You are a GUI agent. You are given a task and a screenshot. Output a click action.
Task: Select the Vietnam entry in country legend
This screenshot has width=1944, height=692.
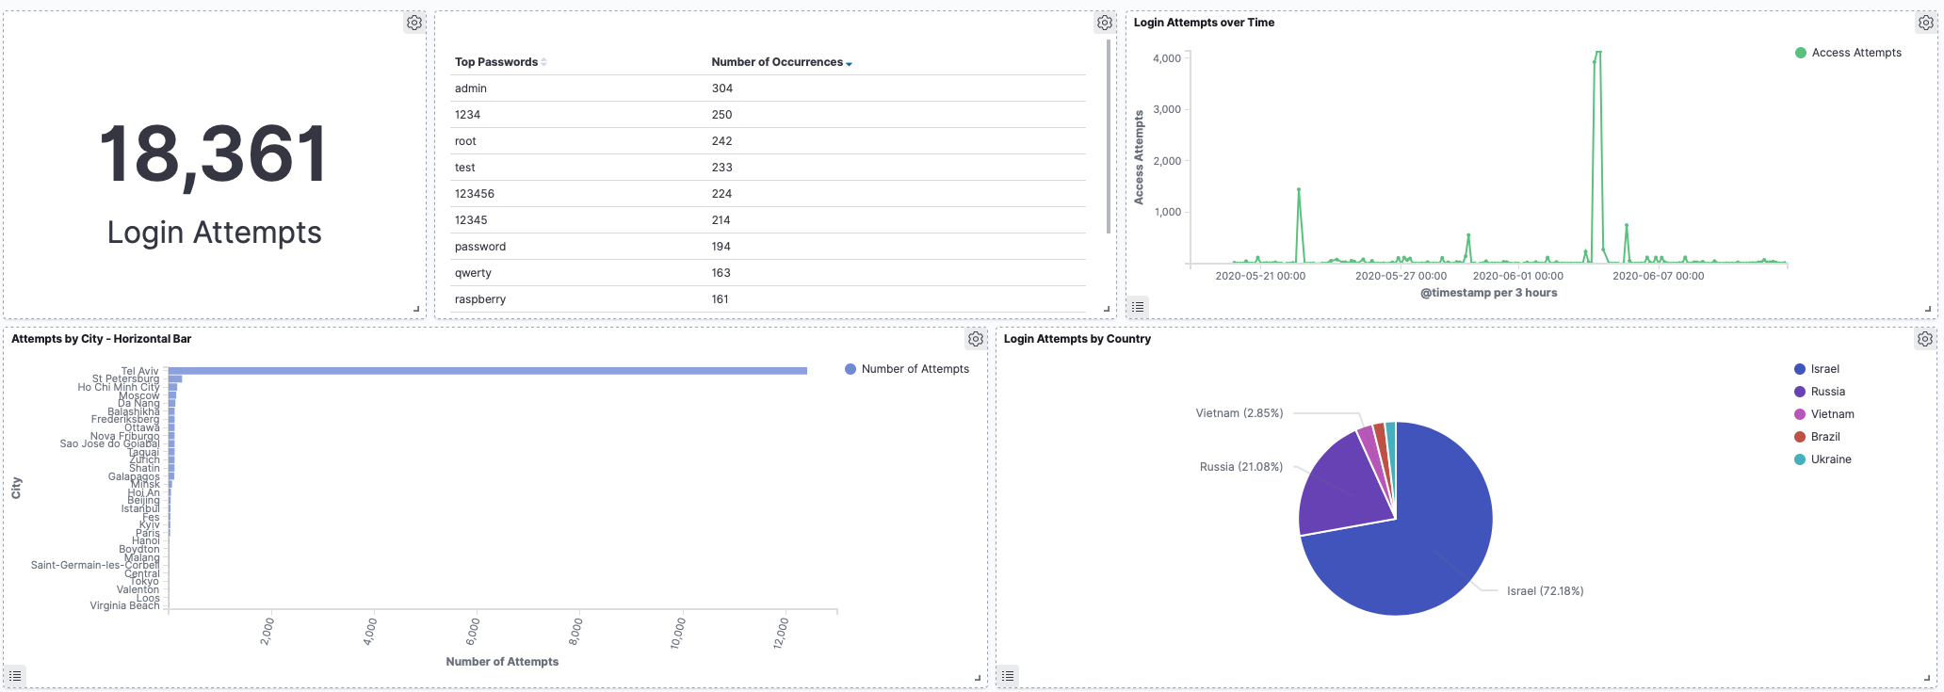(1832, 414)
